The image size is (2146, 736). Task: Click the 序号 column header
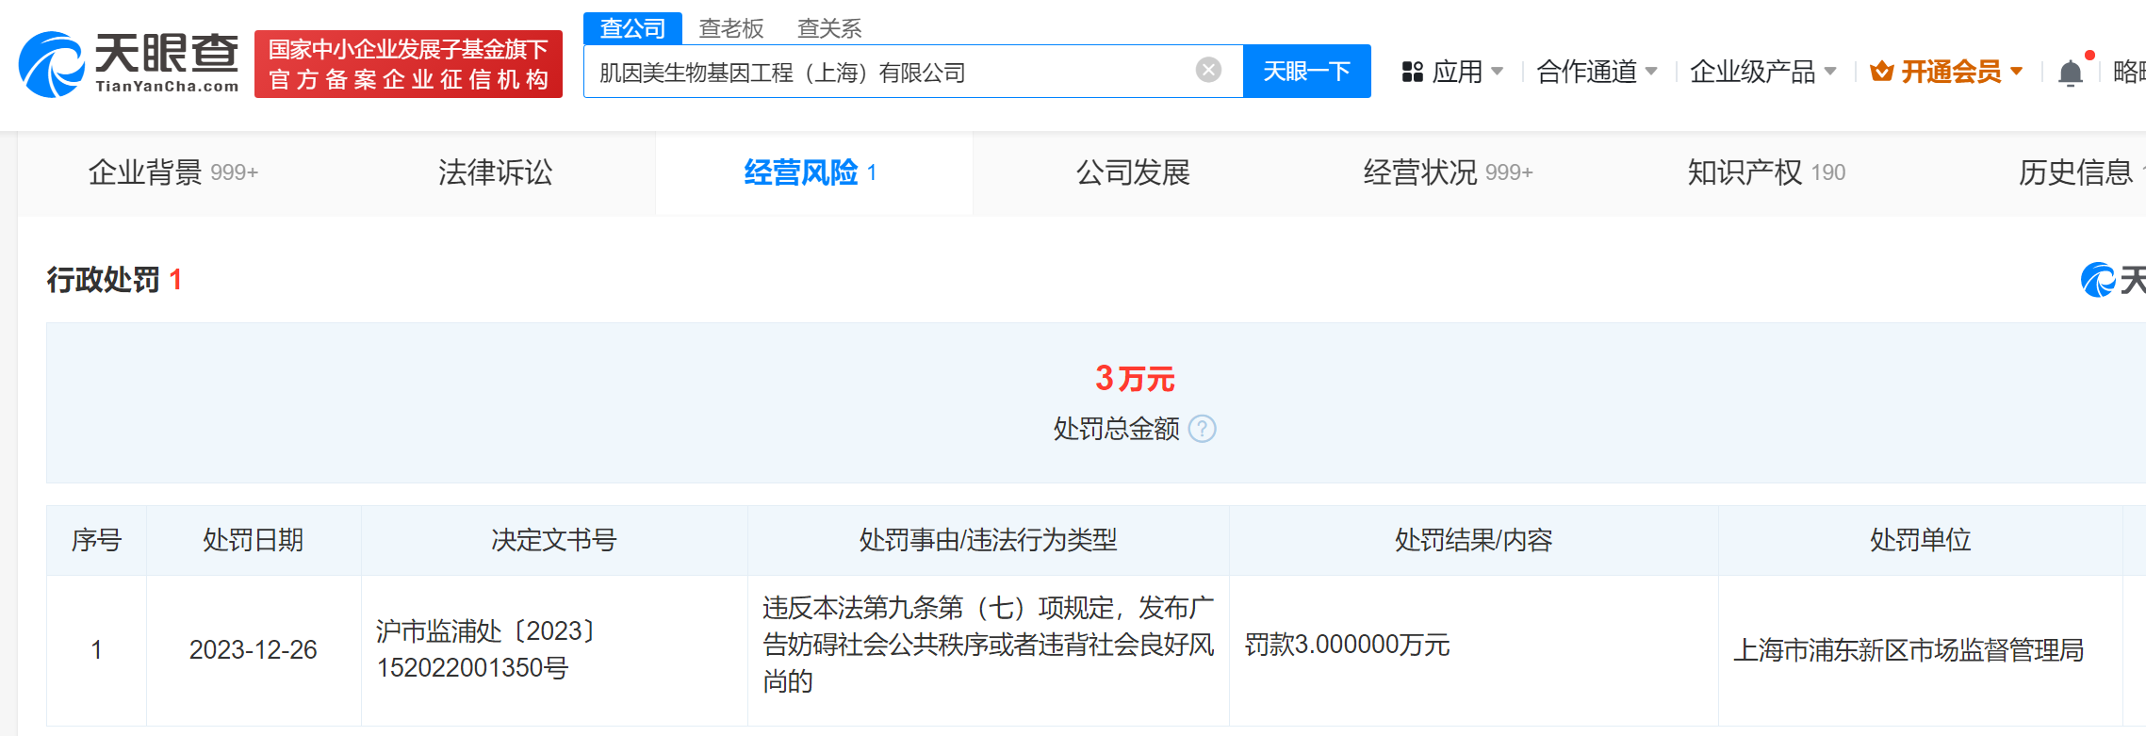(x=96, y=540)
